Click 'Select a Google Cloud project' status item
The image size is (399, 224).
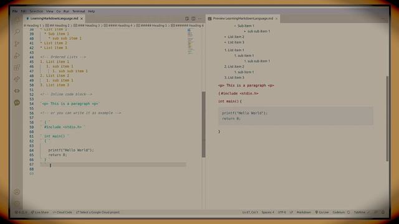[98, 212]
